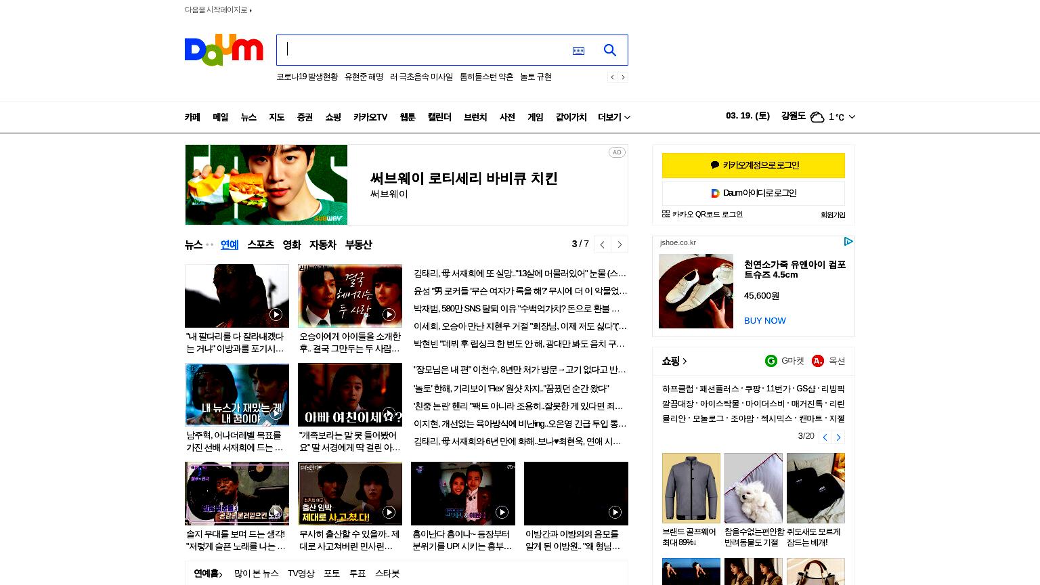Show next trending search keywords

(624, 77)
